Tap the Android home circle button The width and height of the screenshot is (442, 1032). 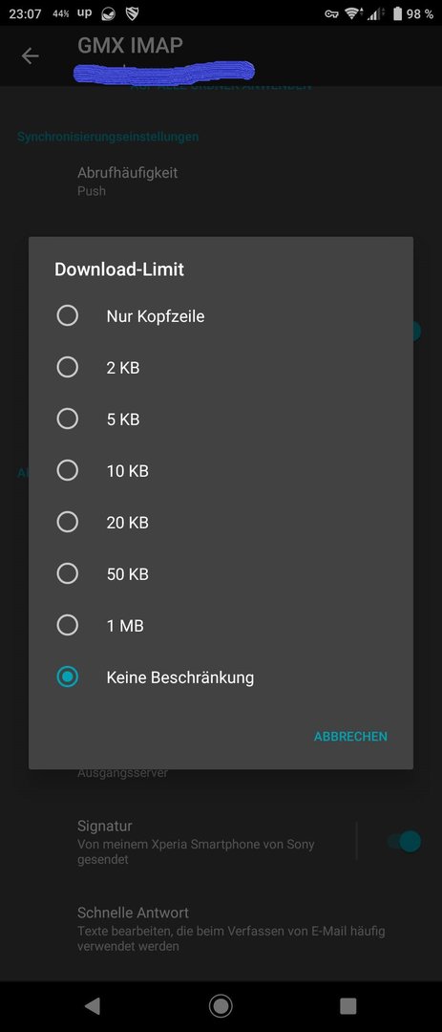click(x=221, y=1005)
